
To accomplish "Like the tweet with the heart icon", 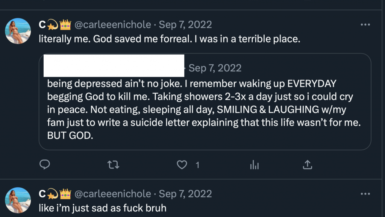I will (x=182, y=164).
